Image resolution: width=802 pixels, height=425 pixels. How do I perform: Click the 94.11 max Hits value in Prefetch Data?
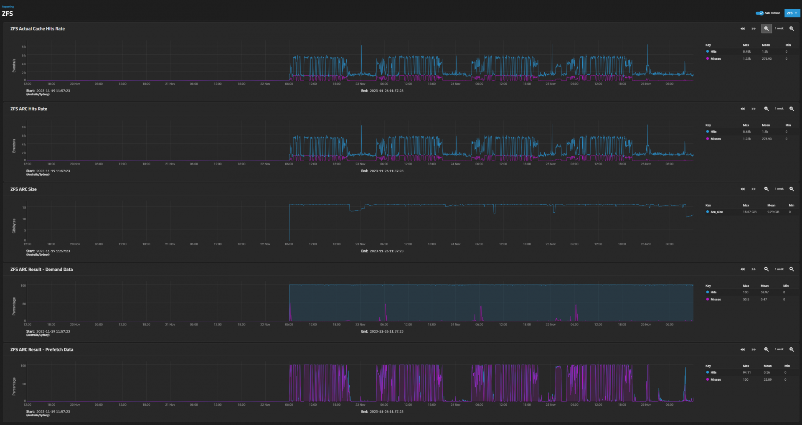tap(747, 372)
